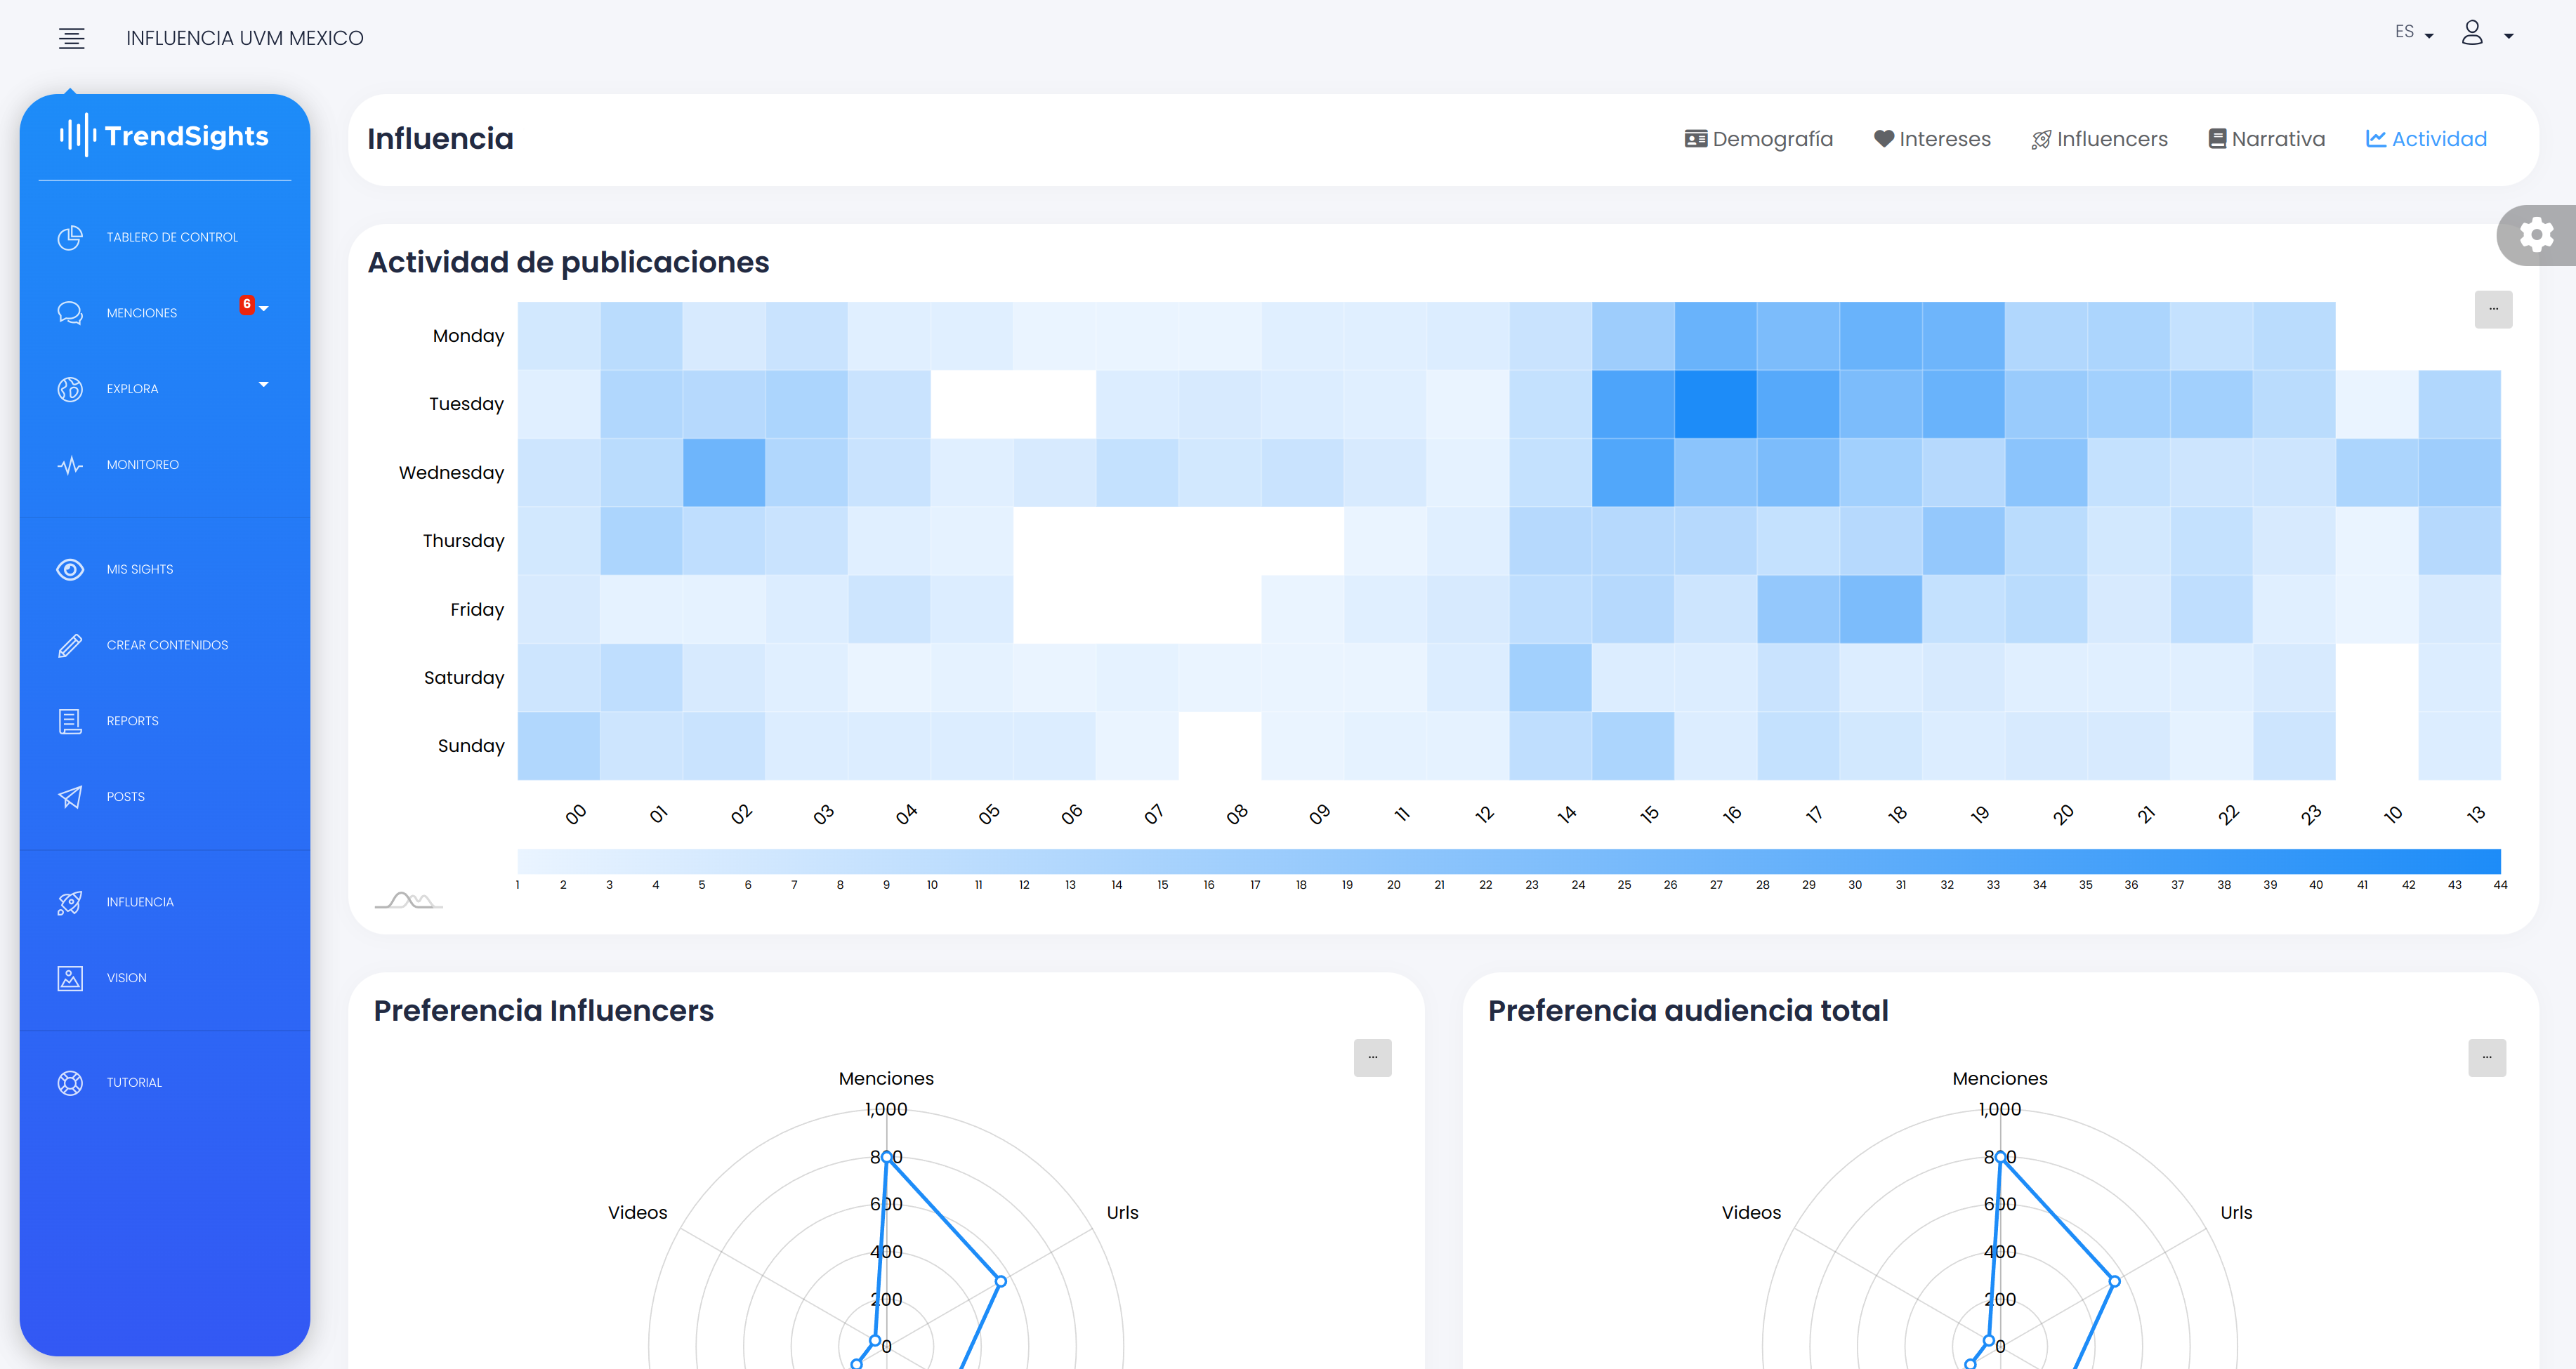Click the Vision image icon
The image size is (2576, 1369).
tap(70, 978)
